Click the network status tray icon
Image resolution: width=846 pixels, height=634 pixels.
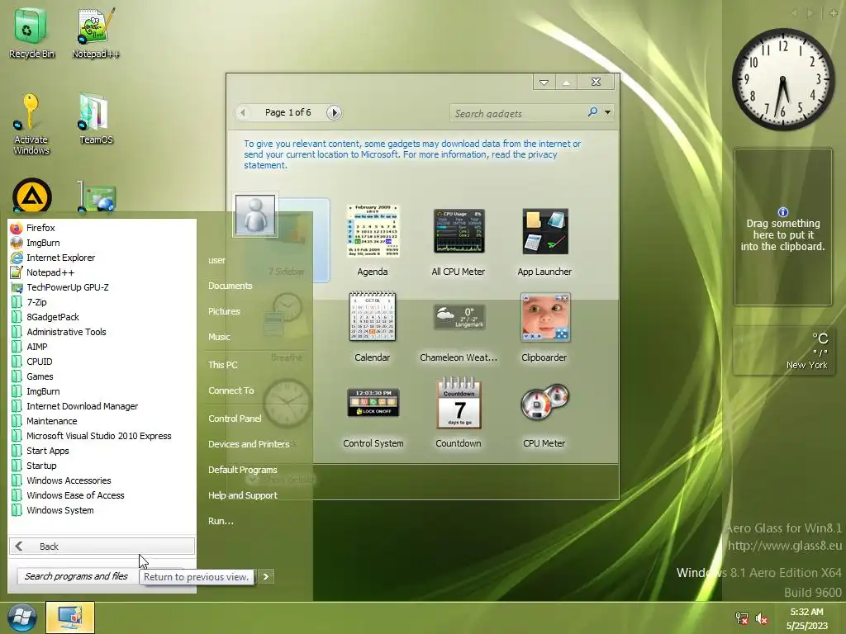coord(742,618)
